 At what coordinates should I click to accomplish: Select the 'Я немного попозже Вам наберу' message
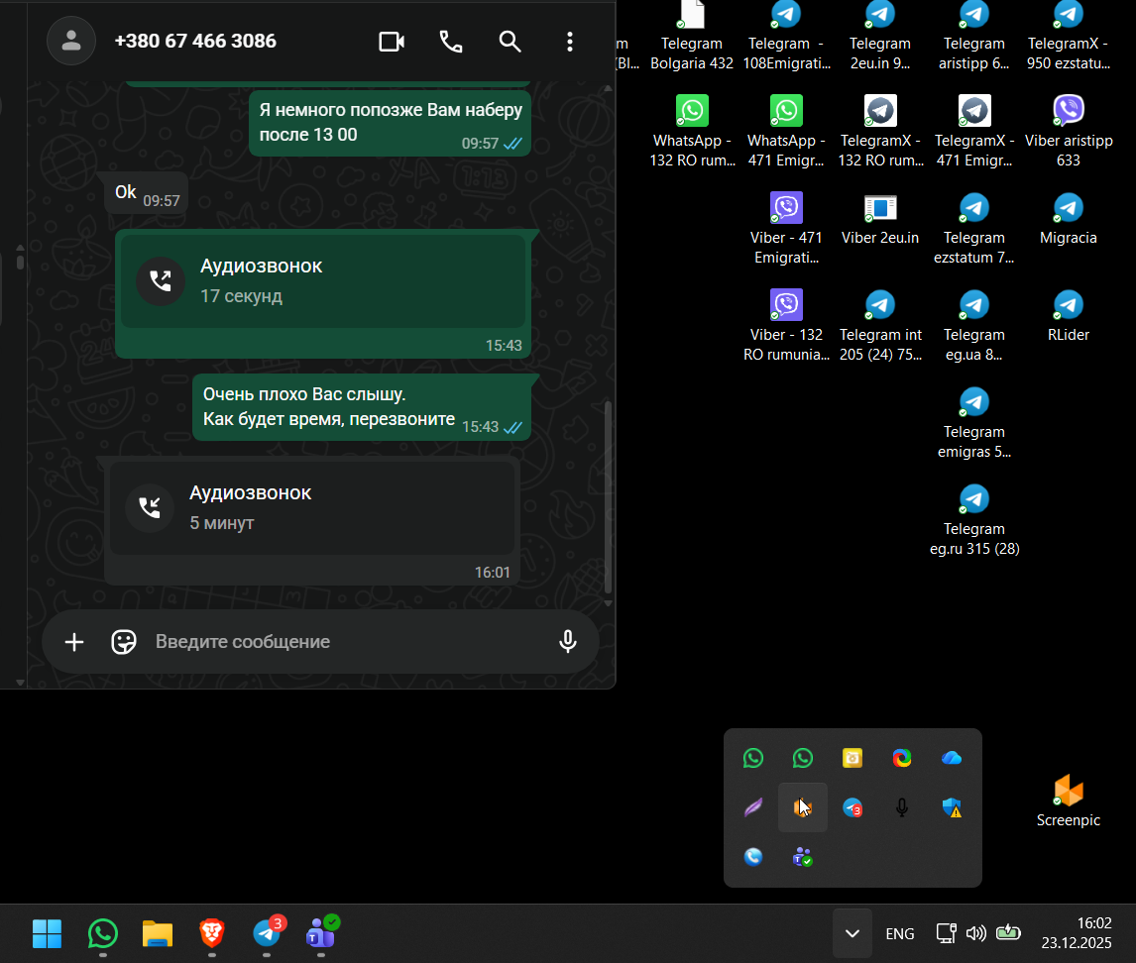point(390,123)
